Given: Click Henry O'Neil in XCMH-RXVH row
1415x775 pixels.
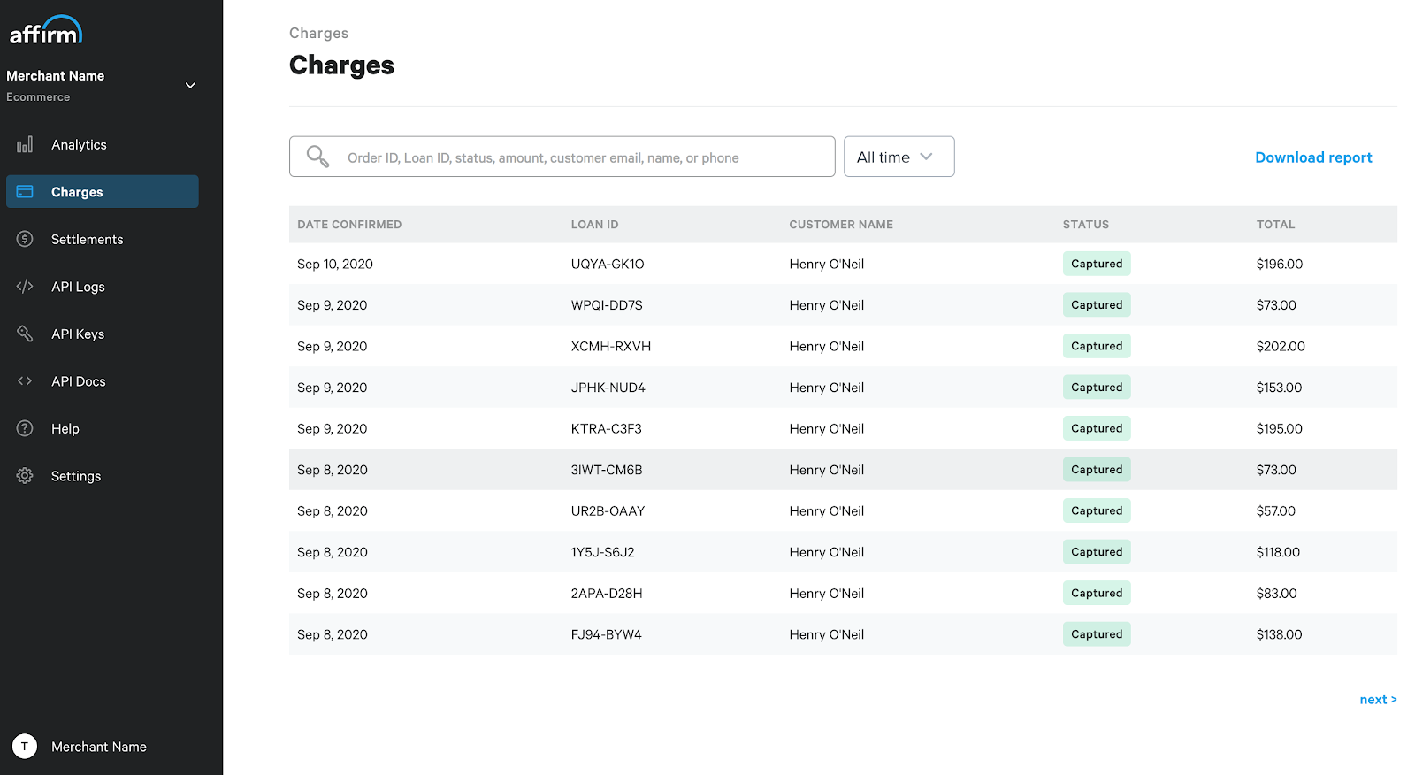Looking at the screenshot, I should point(827,346).
